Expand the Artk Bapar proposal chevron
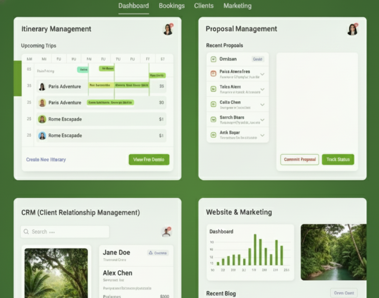The image size is (379, 298). (x=262, y=135)
